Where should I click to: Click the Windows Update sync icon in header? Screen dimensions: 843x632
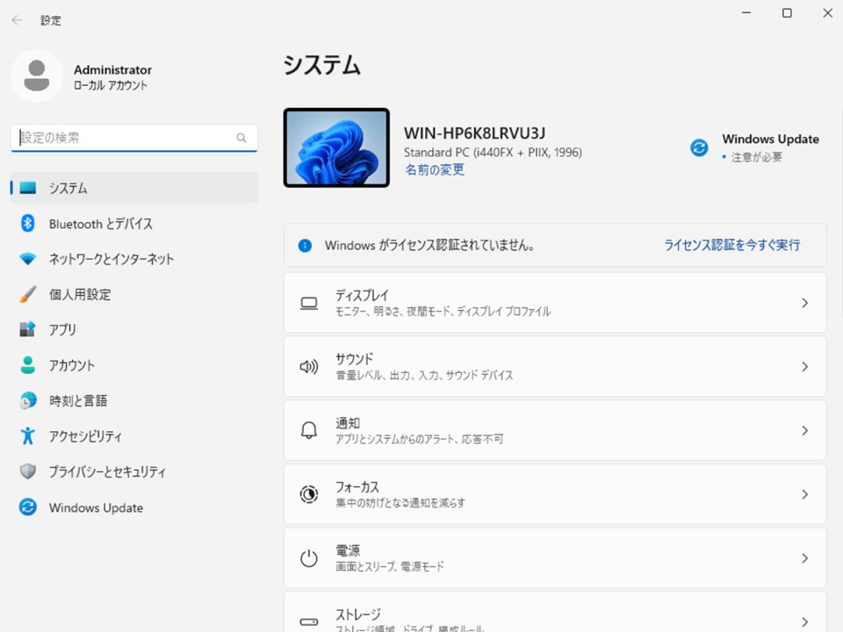699,147
